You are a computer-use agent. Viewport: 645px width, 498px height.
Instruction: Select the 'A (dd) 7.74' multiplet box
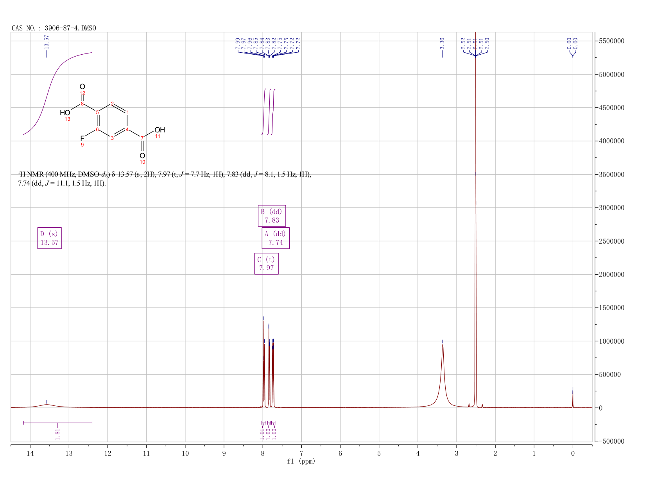pyautogui.click(x=276, y=238)
